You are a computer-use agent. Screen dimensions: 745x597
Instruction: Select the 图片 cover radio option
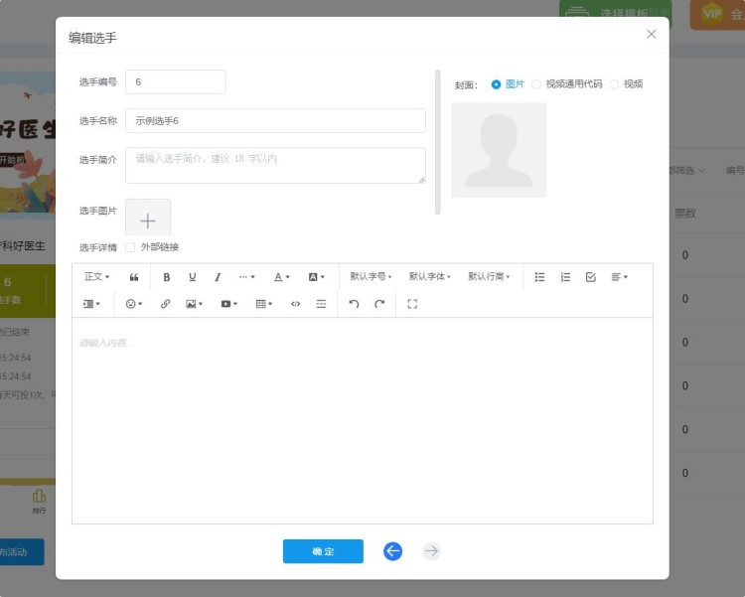(497, 84)
